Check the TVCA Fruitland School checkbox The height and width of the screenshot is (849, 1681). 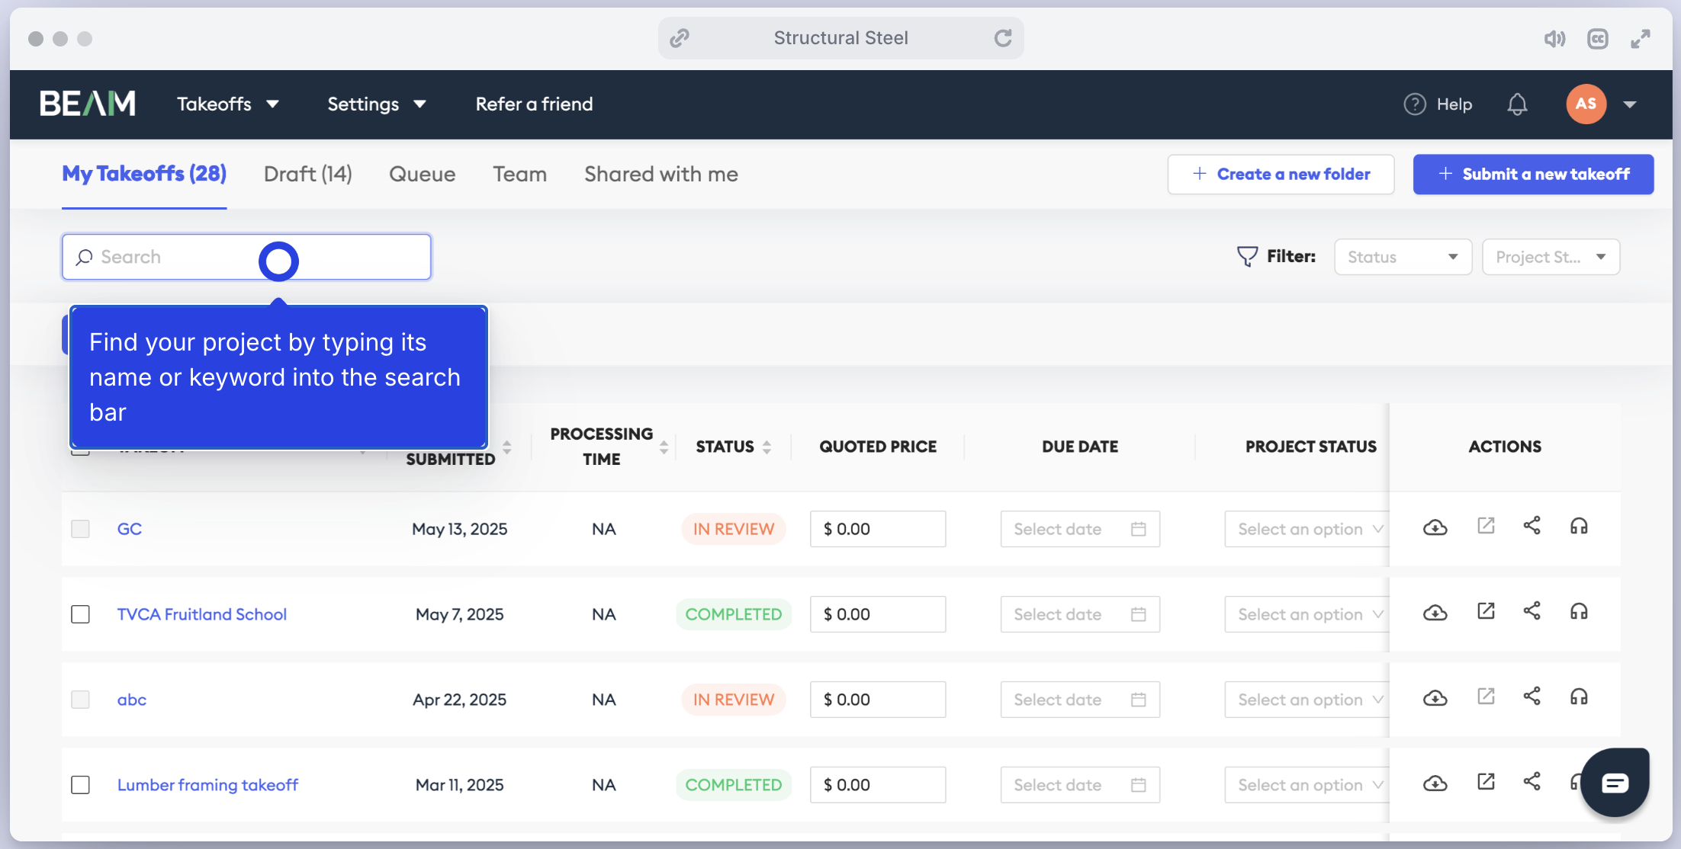pyautogui.click(x=80, y=614)
